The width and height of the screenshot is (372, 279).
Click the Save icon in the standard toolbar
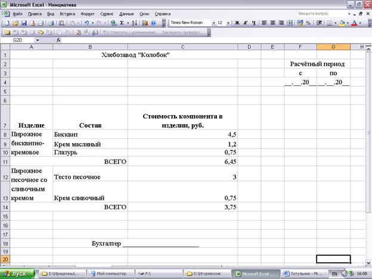tap(23, 23)
